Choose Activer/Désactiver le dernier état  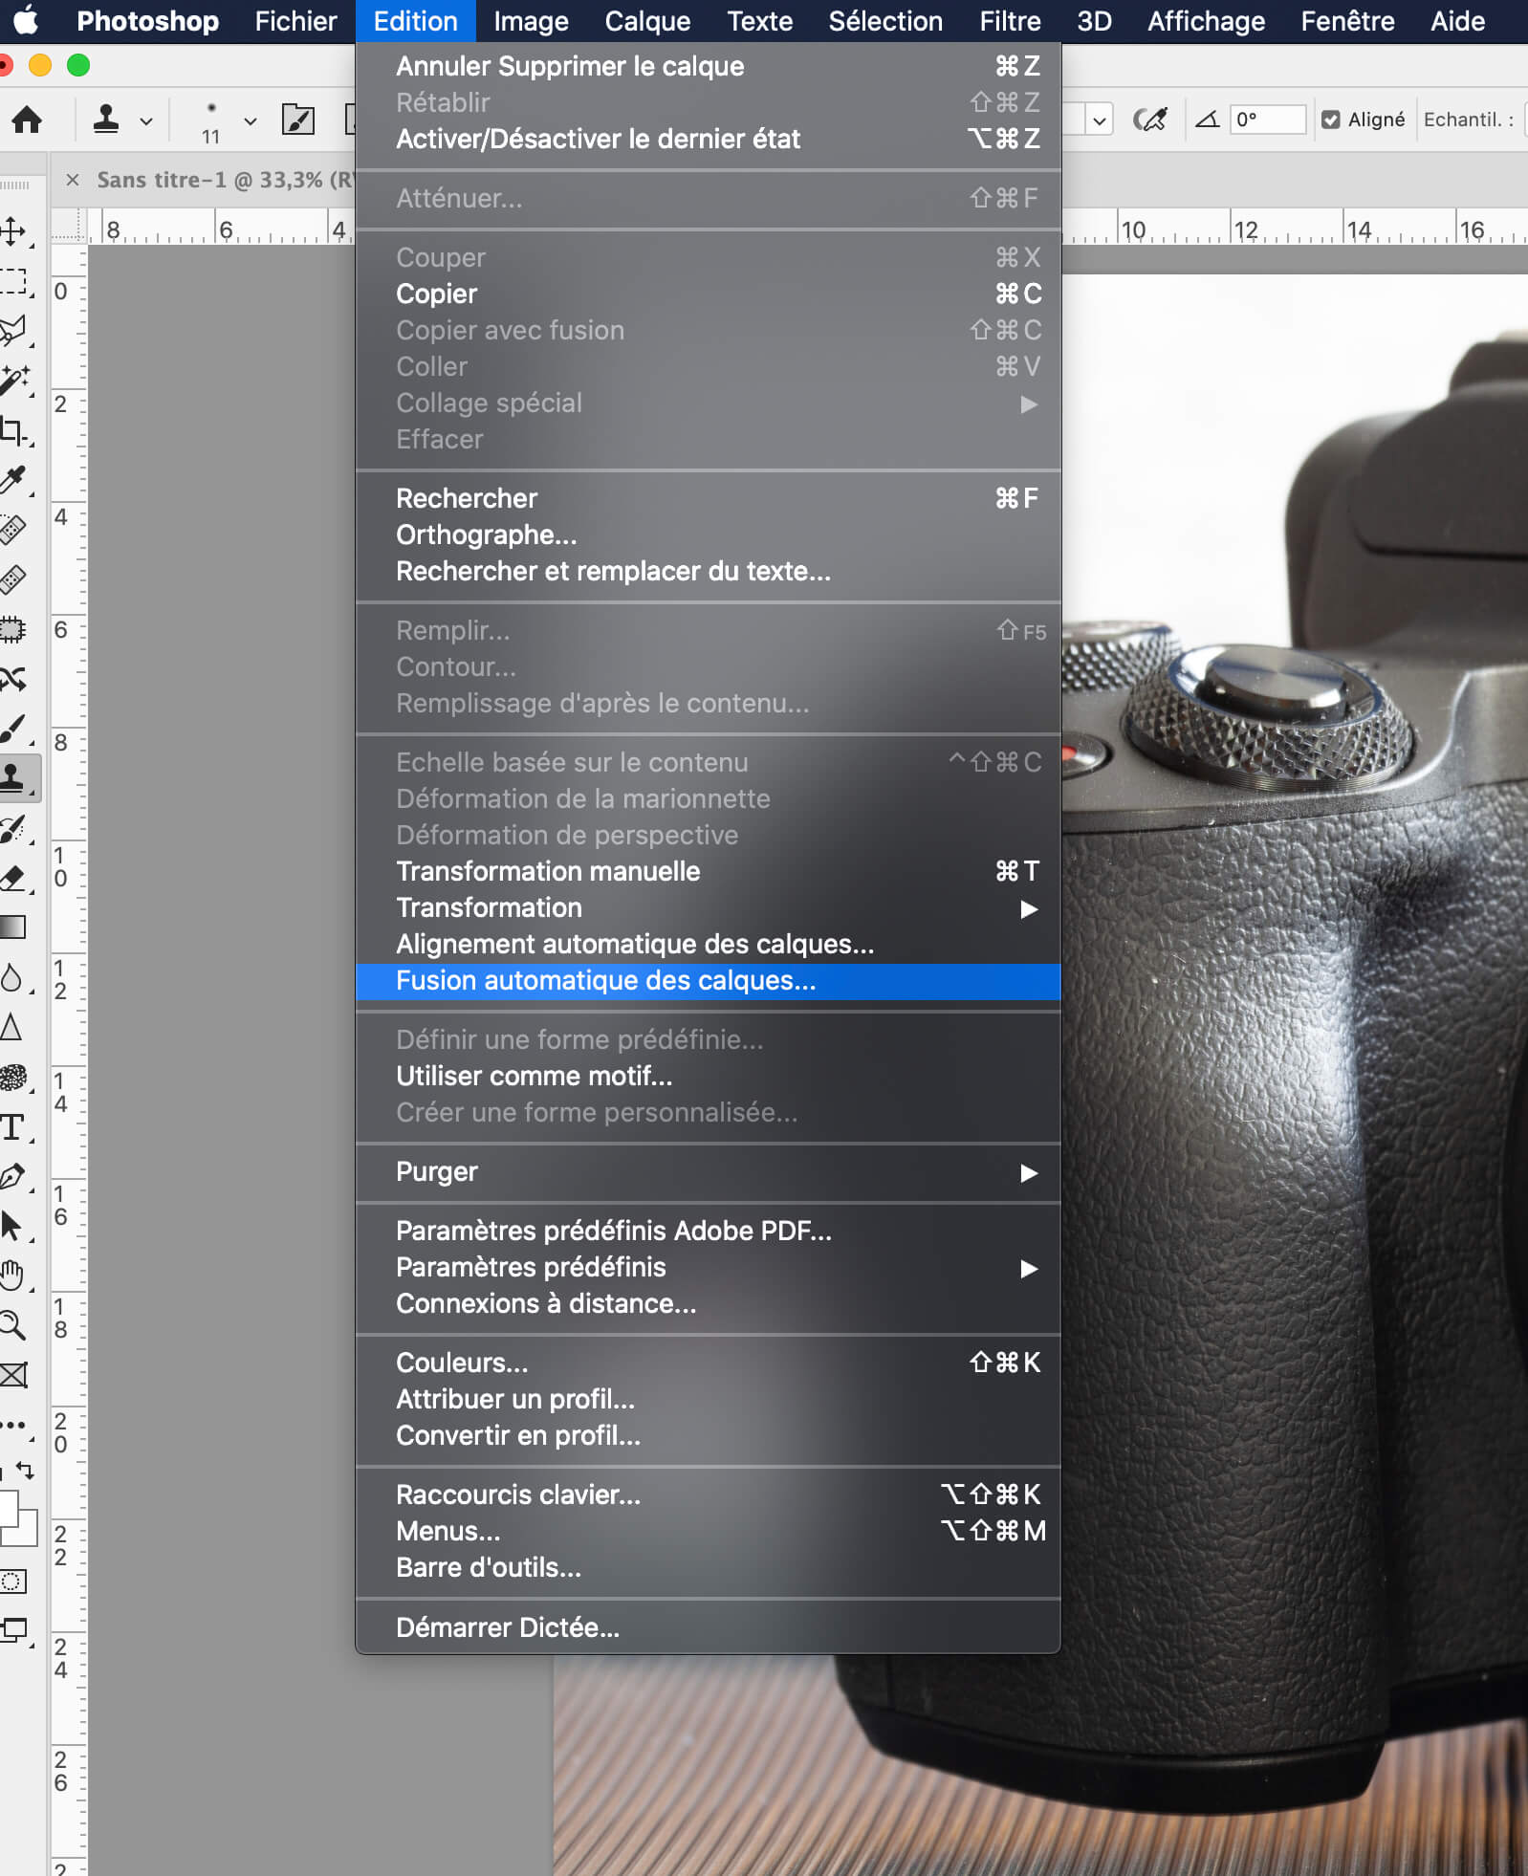click(708, 139)
